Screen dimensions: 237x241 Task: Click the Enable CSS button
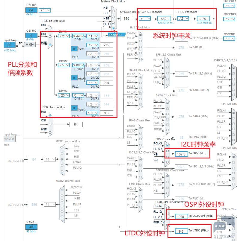[117, 35]
